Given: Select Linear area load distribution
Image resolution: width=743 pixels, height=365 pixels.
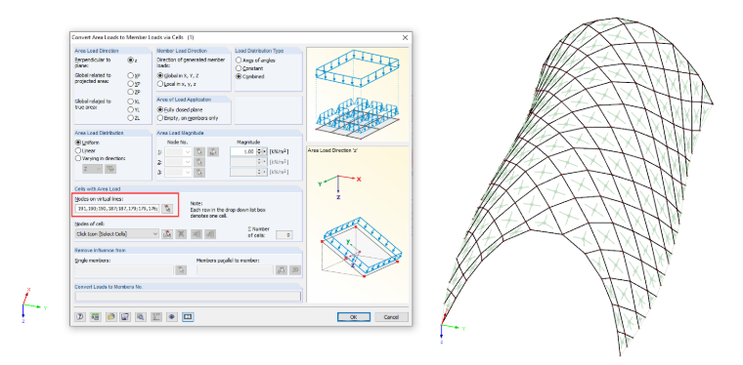Looking at the screenshot, I should click(x=78, y=150).
